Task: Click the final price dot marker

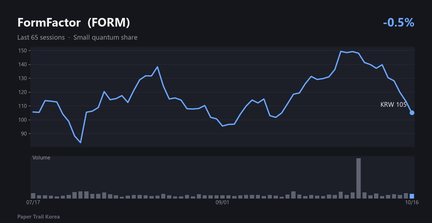Action: (x=412, y=113)
